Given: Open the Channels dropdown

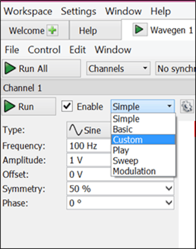Looking at the screenshot, I should (x=118, y=69).
